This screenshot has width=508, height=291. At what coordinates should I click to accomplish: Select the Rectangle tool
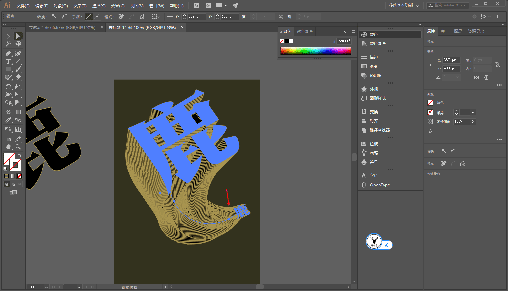click(x=8, y=69)
